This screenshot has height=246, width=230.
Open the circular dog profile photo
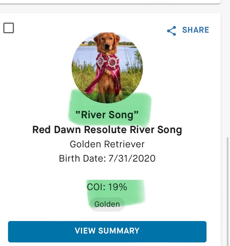click(x=107, y=68)
